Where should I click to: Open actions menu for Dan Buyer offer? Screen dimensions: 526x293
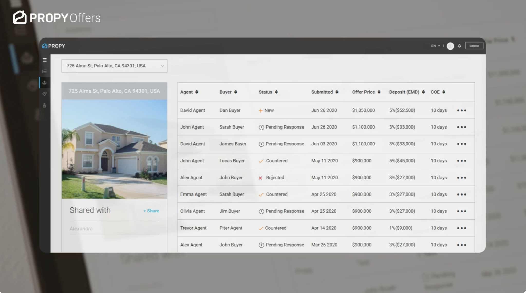[461, 110]
